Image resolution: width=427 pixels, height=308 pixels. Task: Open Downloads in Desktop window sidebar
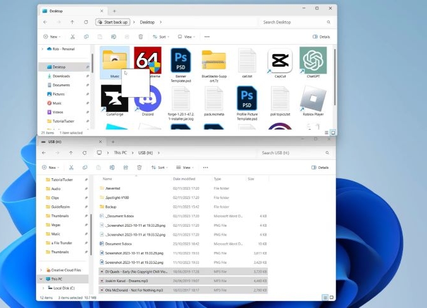coord(61,76)
